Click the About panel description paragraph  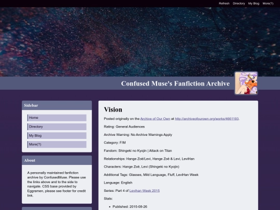coord(57,184)
